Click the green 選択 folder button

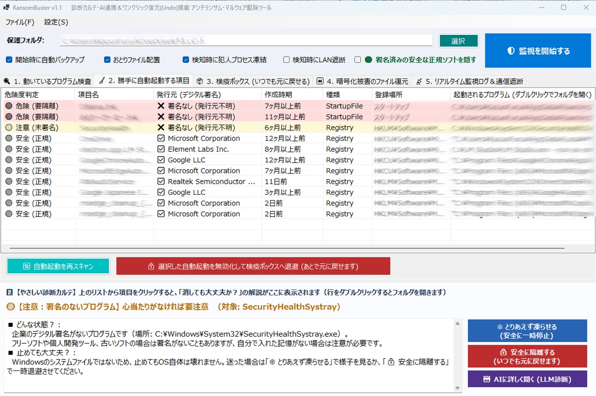pos(459,41)
